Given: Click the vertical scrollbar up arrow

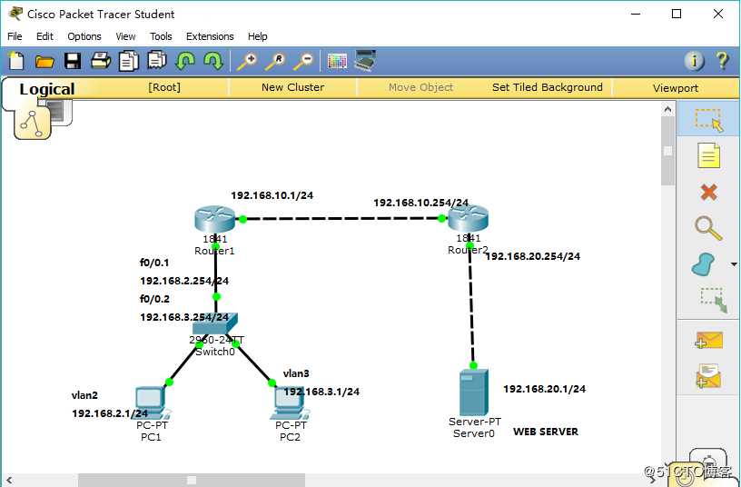Looking at the screenshot, I should 667,110.
